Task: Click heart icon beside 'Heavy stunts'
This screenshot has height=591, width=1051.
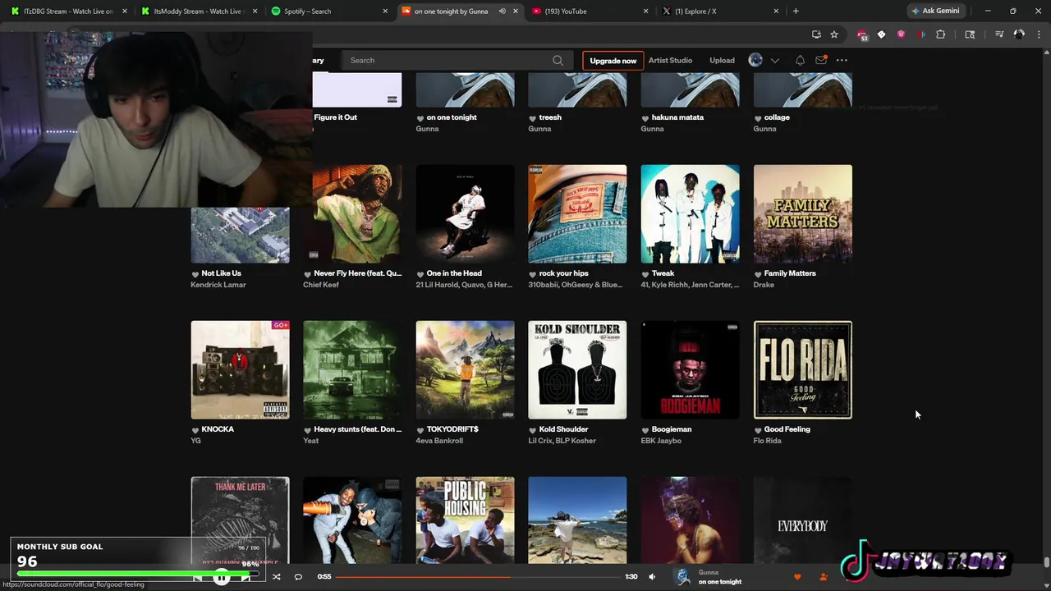Action: [308, 430]
